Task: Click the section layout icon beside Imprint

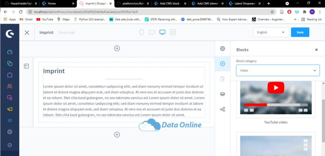Action: point(26,66)
